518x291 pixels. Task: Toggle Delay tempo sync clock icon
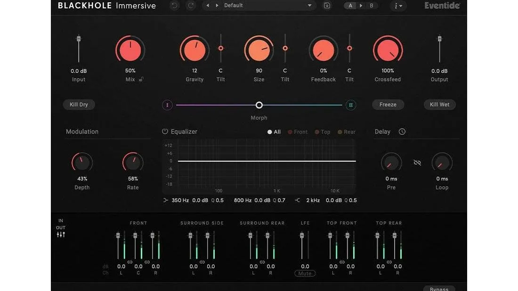pyautogui.click(x=402, y=131)
